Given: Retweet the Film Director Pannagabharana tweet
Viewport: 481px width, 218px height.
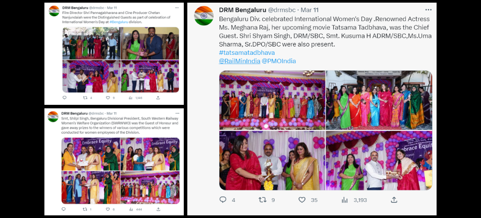Looking at the screenshot, I should click(85, 98).
